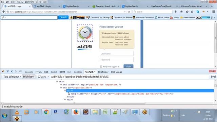The image size is (217, 122).
Task: Open the File menu
Action: tap(3, 2)
